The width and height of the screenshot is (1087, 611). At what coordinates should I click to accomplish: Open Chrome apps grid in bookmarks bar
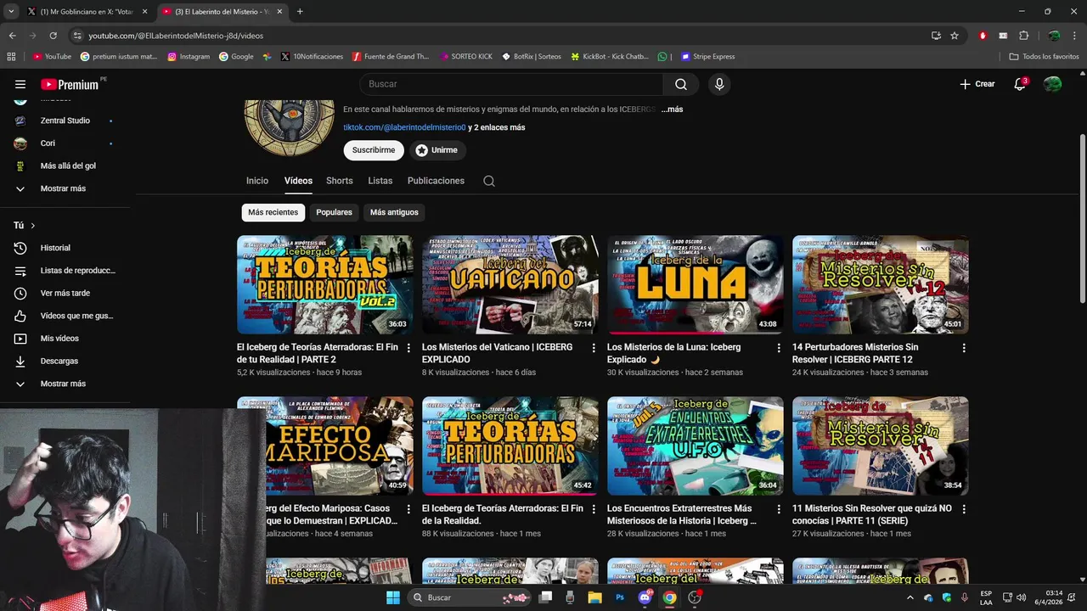point(11,57)
